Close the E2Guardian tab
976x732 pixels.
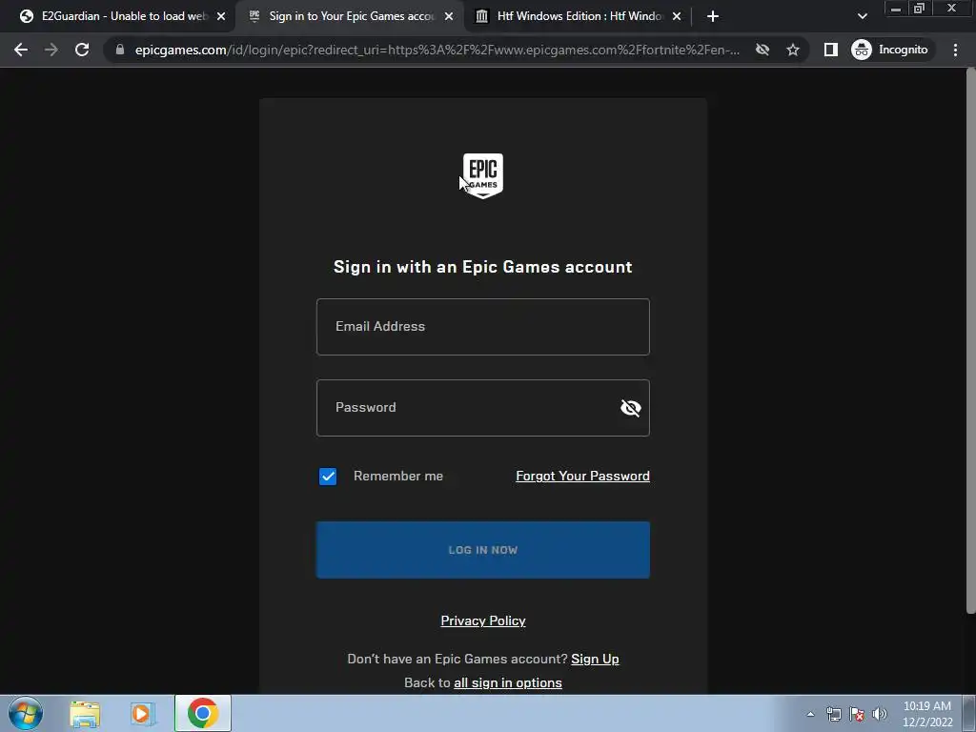point(221,16)
